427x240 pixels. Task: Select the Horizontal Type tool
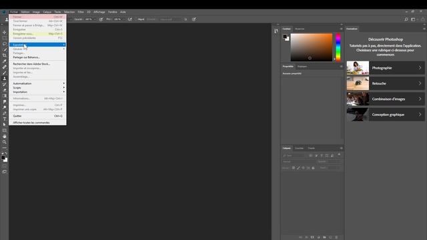click(5, 119)
